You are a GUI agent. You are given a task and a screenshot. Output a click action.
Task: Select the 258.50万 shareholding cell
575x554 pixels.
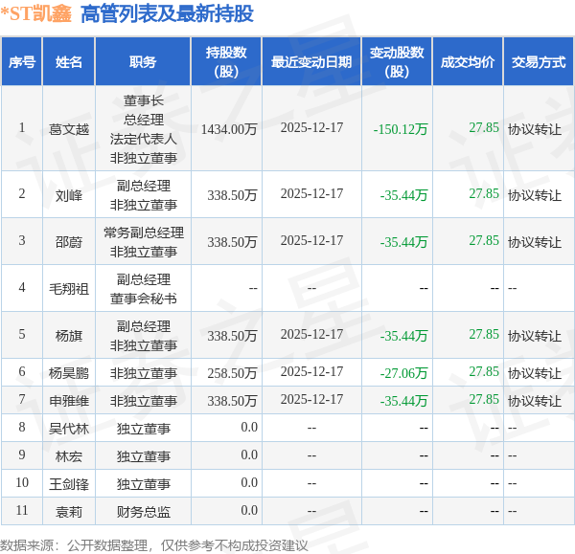[232, 373]
